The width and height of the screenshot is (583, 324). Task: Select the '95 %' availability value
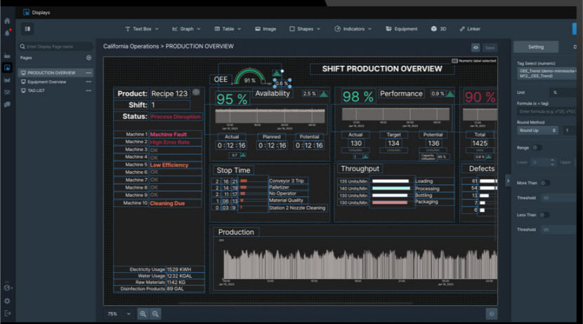click(x=232, y=99)
